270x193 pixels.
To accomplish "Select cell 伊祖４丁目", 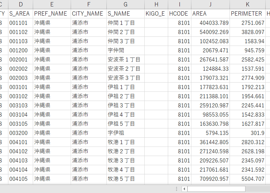I will pyautogui.click(x=126, y=115).
